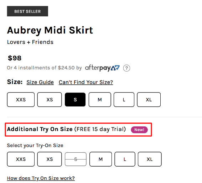Pick L as the Try-On size
The height and width of the screenshot is (183, 202).
[125, 159]
